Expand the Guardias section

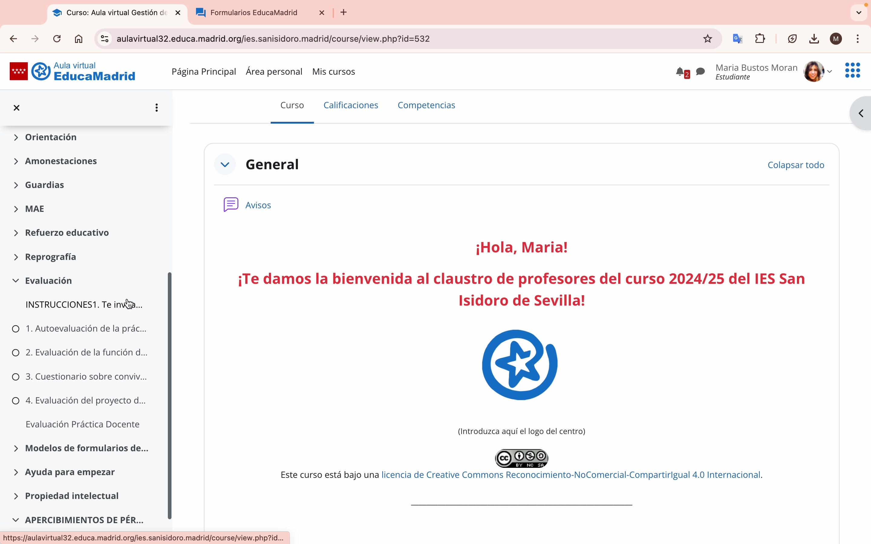(x=15, y=185)
